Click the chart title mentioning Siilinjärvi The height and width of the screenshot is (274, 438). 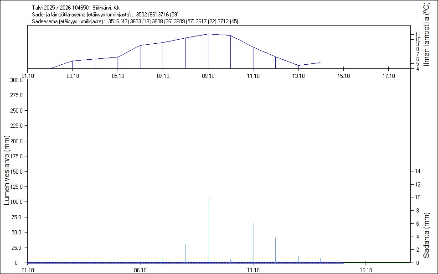(76, 8)
